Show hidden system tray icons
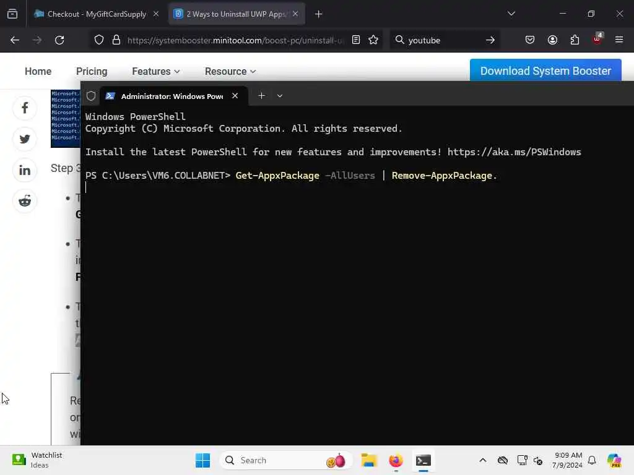This screenshot has height=475, width=634. (x=483, y=460)
